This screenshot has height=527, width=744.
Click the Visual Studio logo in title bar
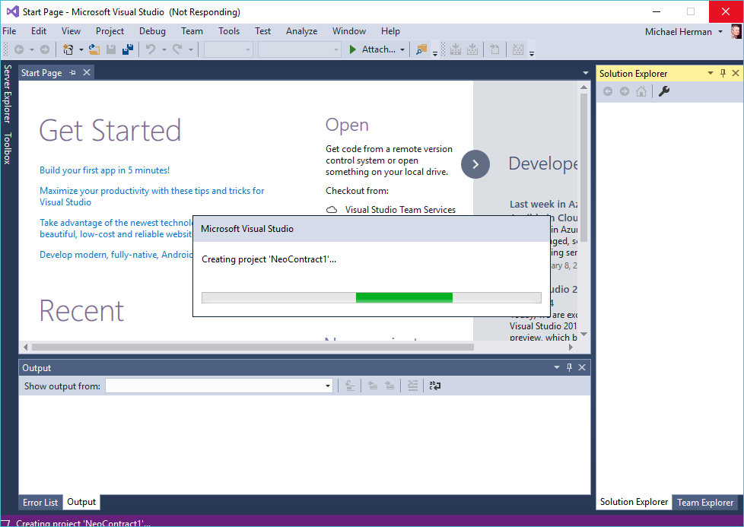[12, 12]
